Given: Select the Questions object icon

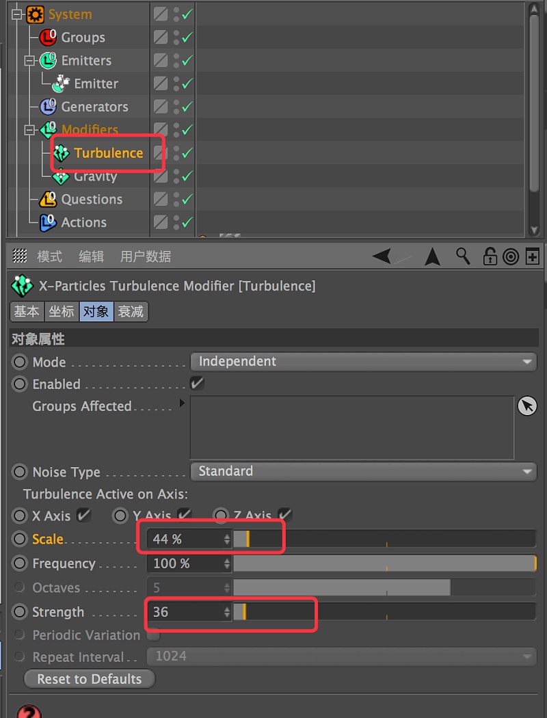Looking at the screenshot, I should click(x=48, y=199).
